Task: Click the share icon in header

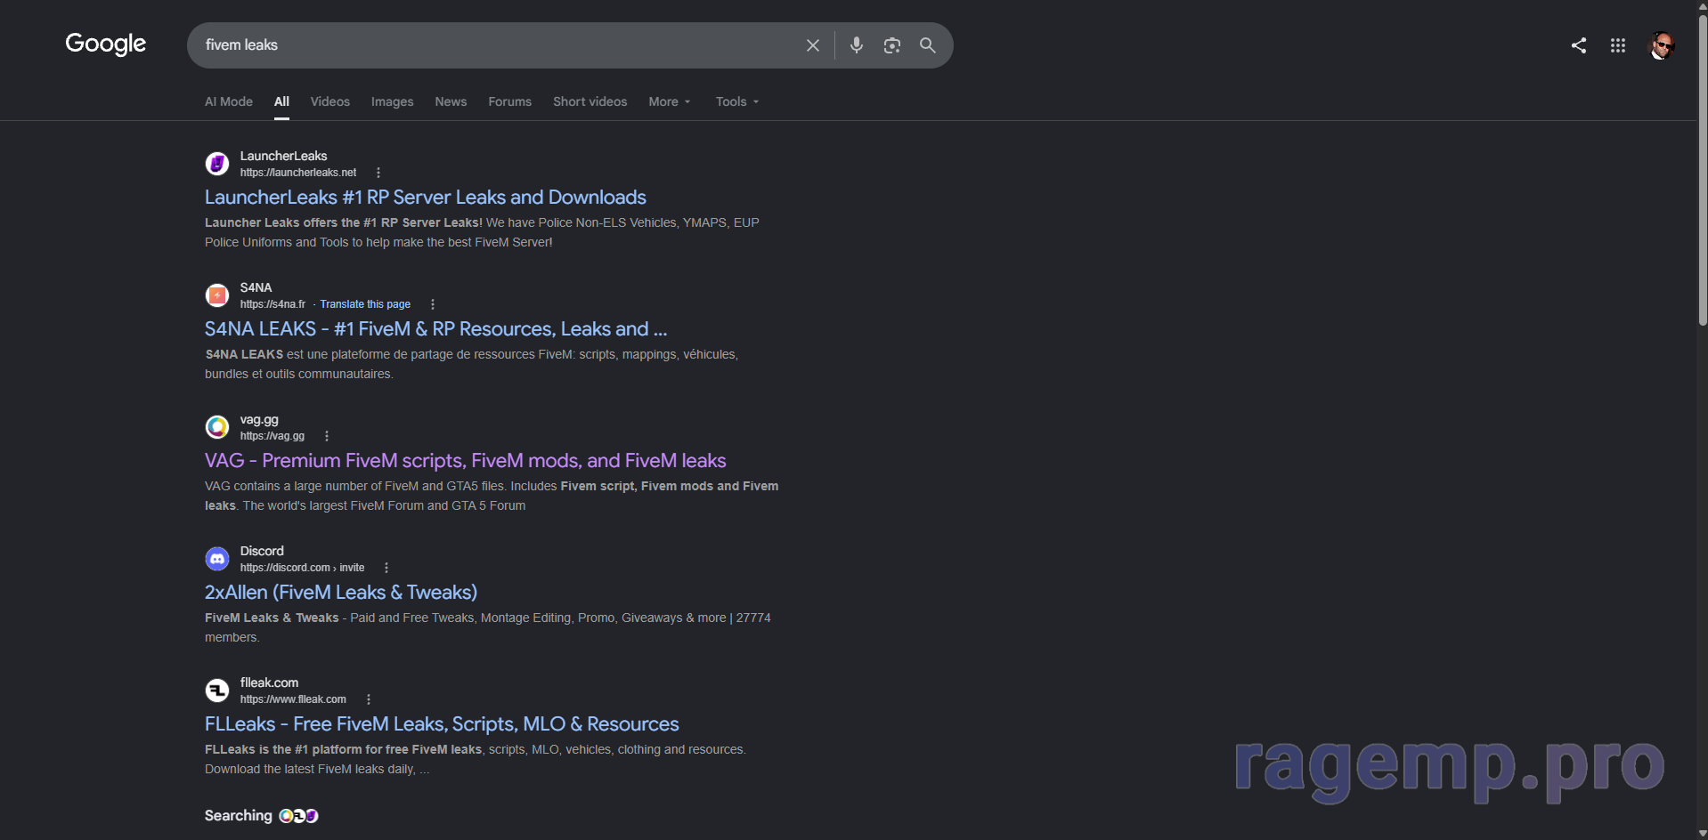Action: (1579, 45)
